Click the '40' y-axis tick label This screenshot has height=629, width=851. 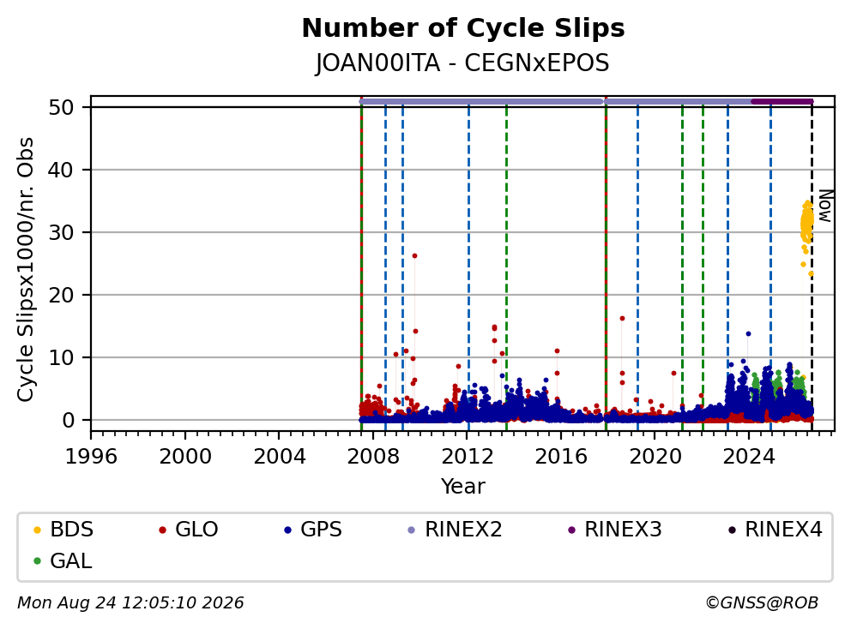point(61,171)
